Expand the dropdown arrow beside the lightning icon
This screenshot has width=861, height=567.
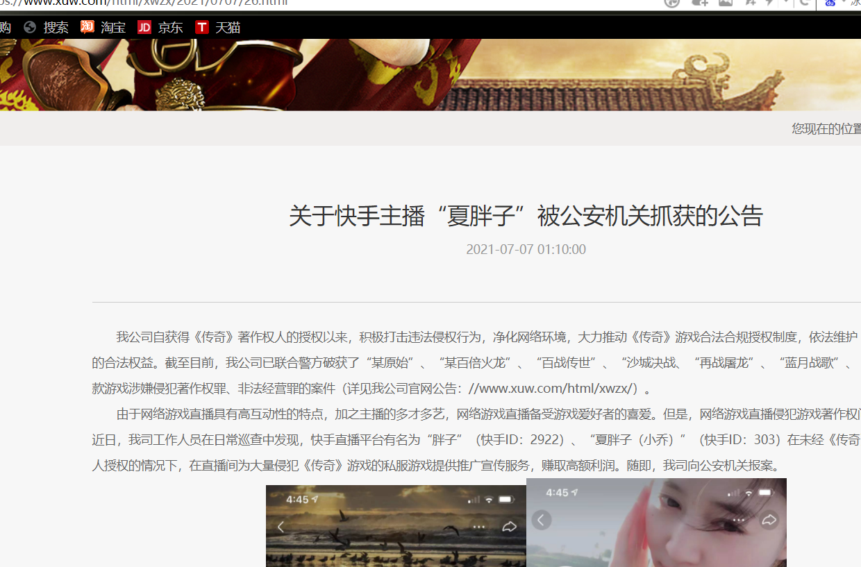tap(787, 3)
